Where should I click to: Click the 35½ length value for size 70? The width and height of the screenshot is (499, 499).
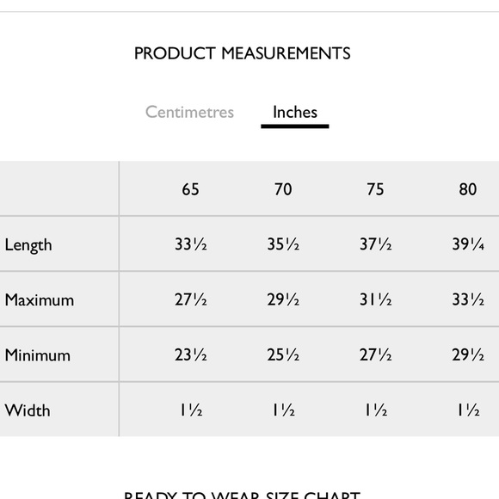[283, 244]
